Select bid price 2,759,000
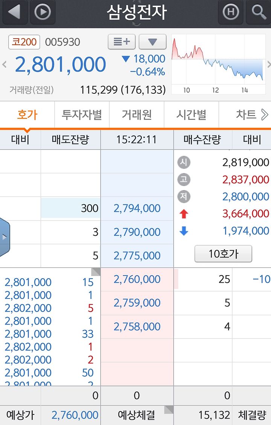The image size is (271, 425). point(137,303)
